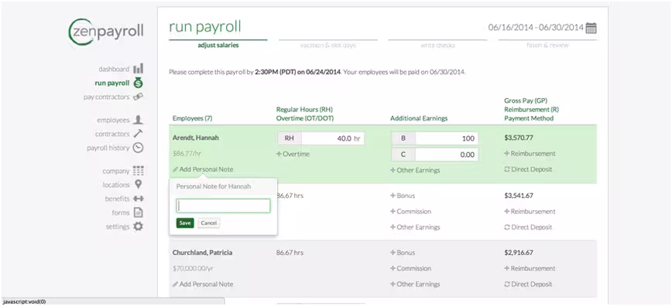Add other earnings for Hannah Arendt
The image size is (672, 306).
pos(415,170)
